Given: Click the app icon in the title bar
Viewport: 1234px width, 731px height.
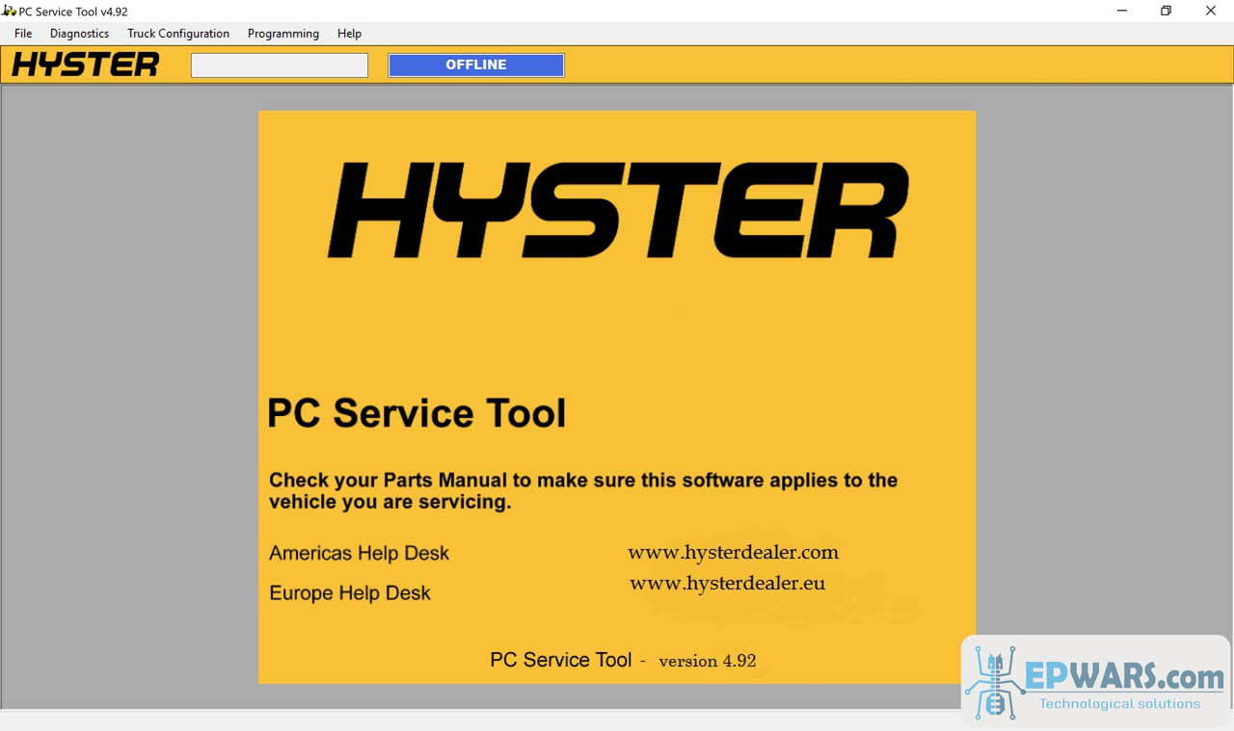Looking at the screenshot, I should [x=10, y=12].
